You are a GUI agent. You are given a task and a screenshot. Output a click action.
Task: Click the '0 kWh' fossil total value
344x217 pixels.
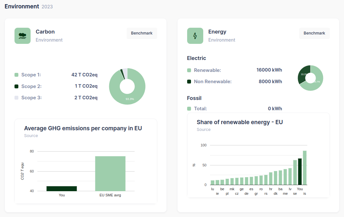click(x=275, y=109)
